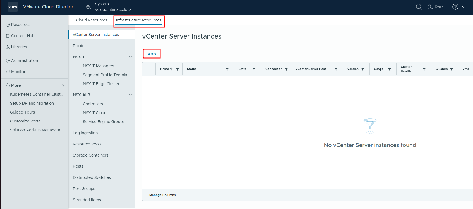
Task: Click the vcloud.utimaco.local system label
Action: coord(114,9)
